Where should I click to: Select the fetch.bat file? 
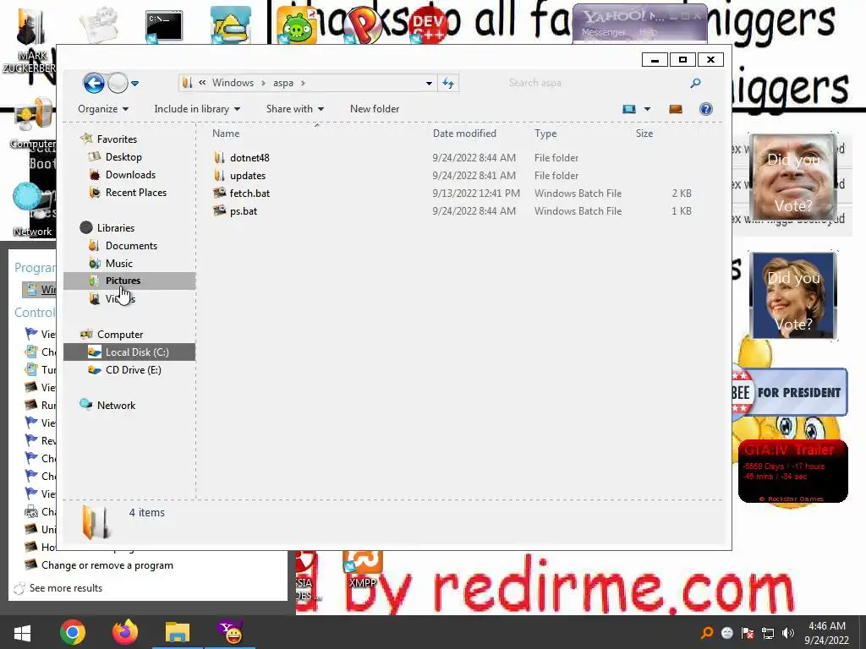(x=249, y=194)
